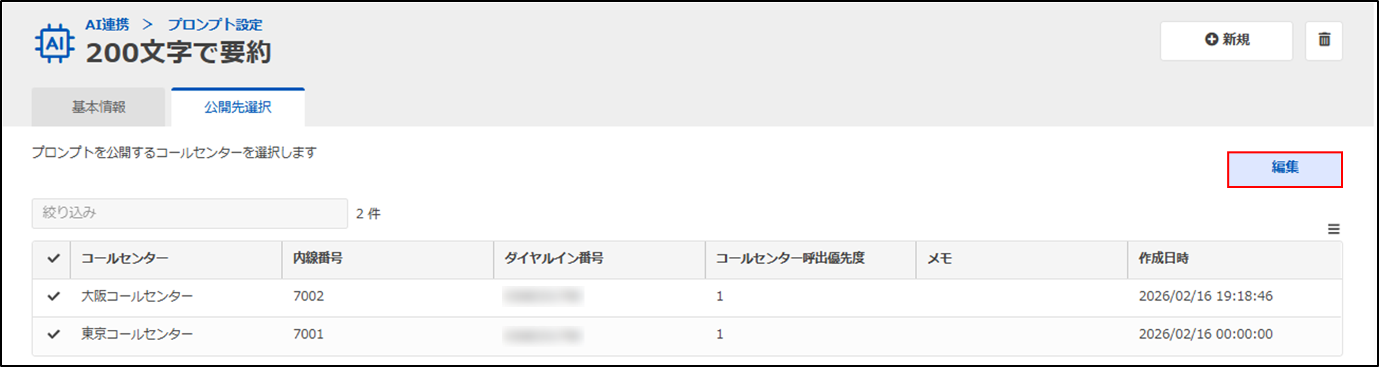Viewport: 1379px width, 367px height.
Task: Select the 公開先選択 tab
Action: click(x=238, y=107)
